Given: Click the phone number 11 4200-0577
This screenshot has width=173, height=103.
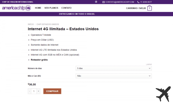Looking at the screenshot, I should tap(146, 2).
